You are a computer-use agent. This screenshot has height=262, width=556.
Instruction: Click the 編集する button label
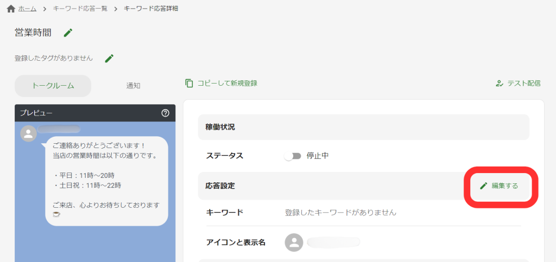coord(505,186)
